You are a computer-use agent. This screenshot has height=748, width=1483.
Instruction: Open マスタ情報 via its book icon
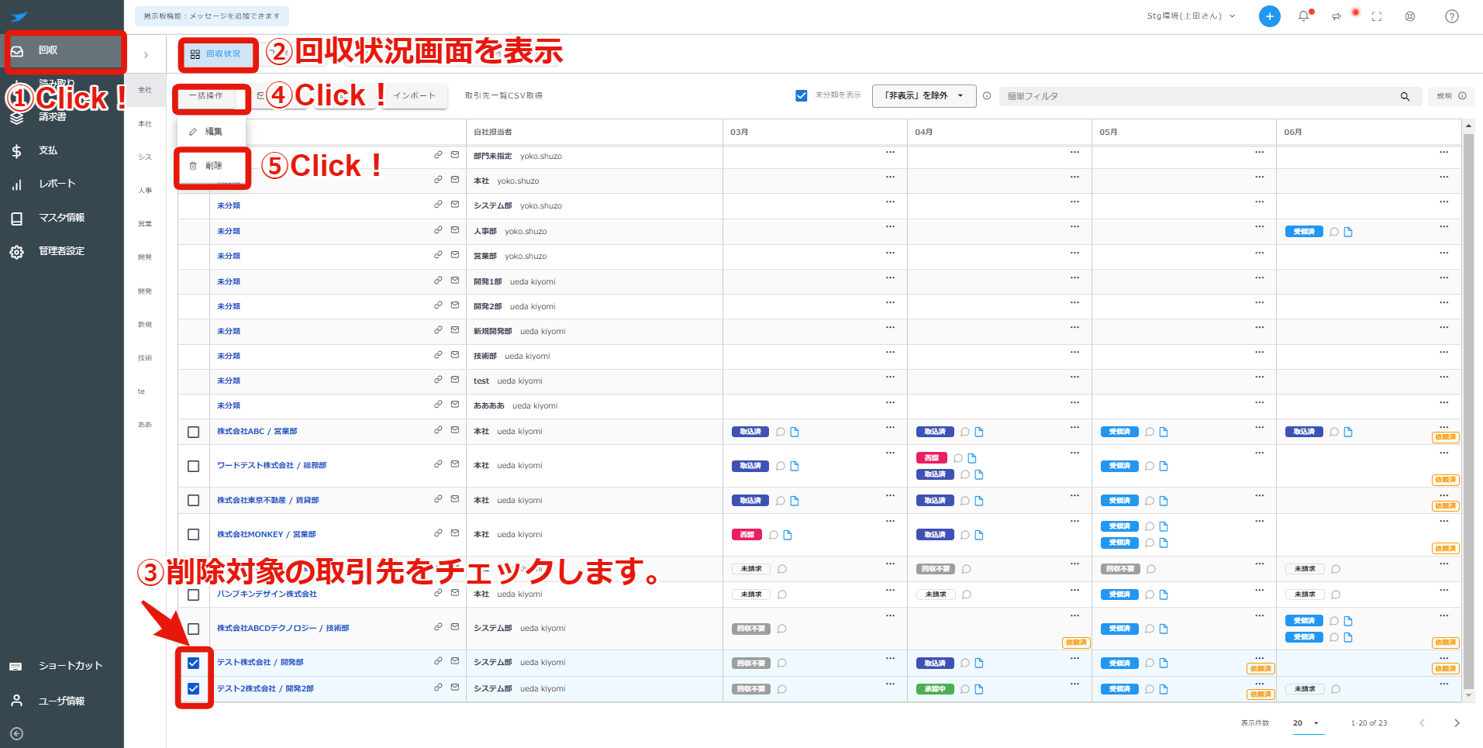(x=16, y=219)
